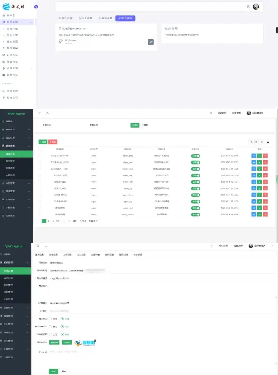Collapse the sidebar with the purple arrow icon
This screenshot has width=278, height=375.
pos(36,7)
